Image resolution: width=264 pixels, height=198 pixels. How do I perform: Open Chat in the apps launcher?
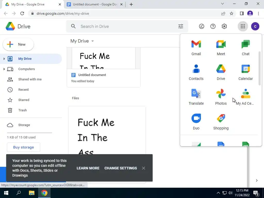(x=245, y=48)
